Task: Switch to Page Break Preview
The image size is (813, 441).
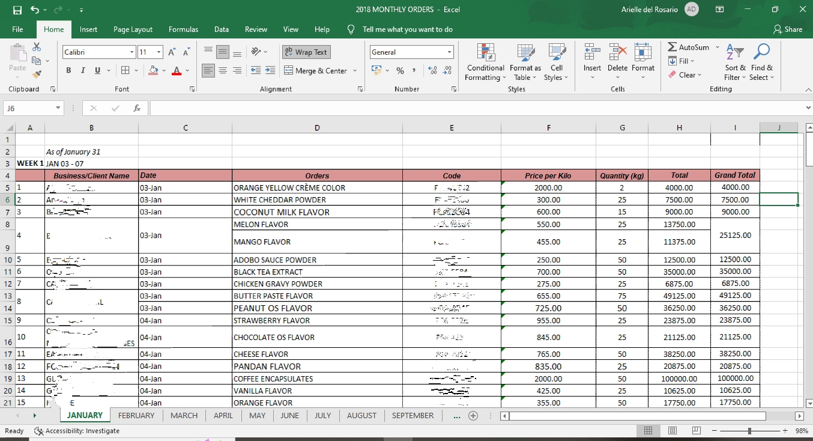Action: pyautogui.click(x=697, y=431)
